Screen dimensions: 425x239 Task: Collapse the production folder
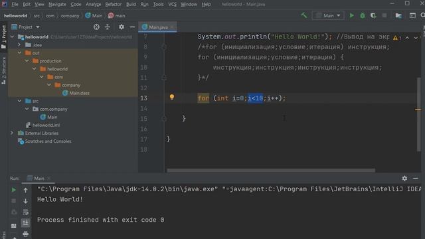27,60
